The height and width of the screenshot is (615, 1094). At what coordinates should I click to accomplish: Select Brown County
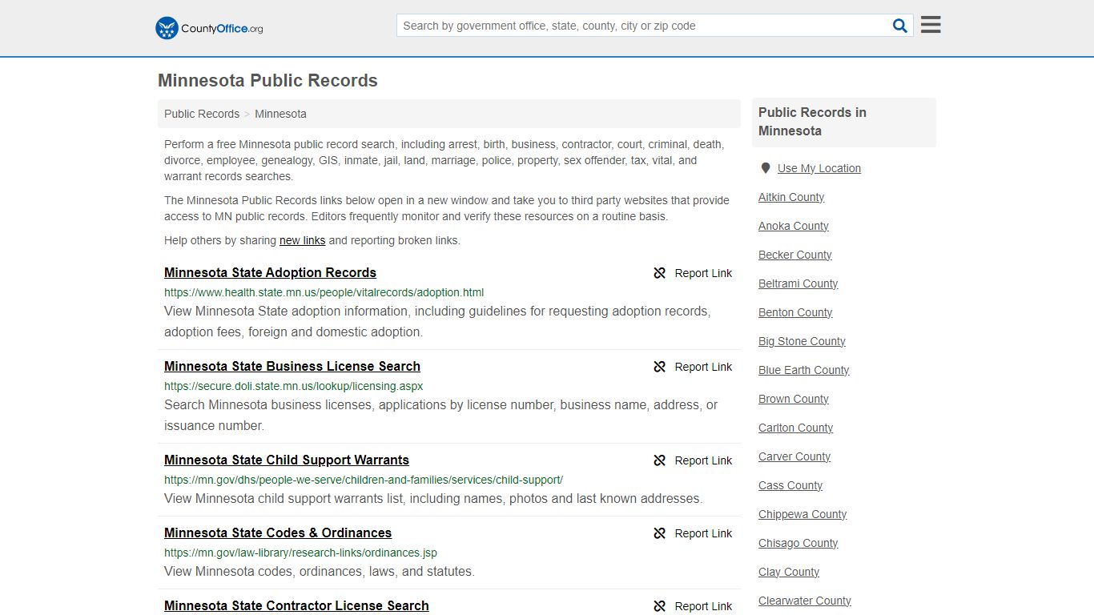tap(794, 399)
